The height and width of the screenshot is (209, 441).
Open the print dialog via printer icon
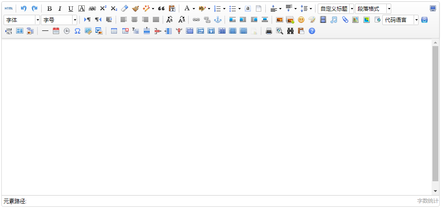click(269, 31)
